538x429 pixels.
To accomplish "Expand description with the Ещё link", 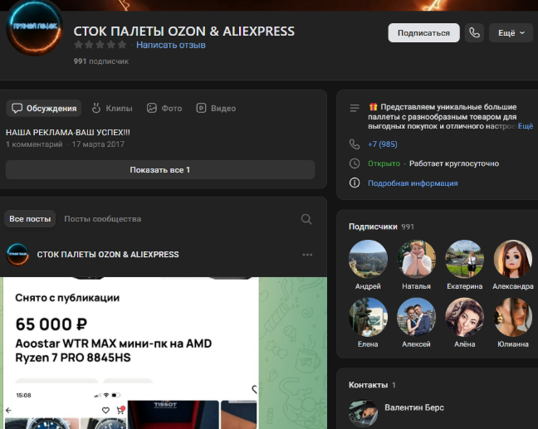I will (x=526, y=126).
